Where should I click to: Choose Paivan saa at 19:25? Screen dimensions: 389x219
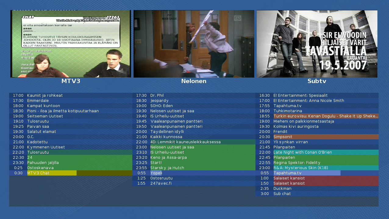pos(71,127)
